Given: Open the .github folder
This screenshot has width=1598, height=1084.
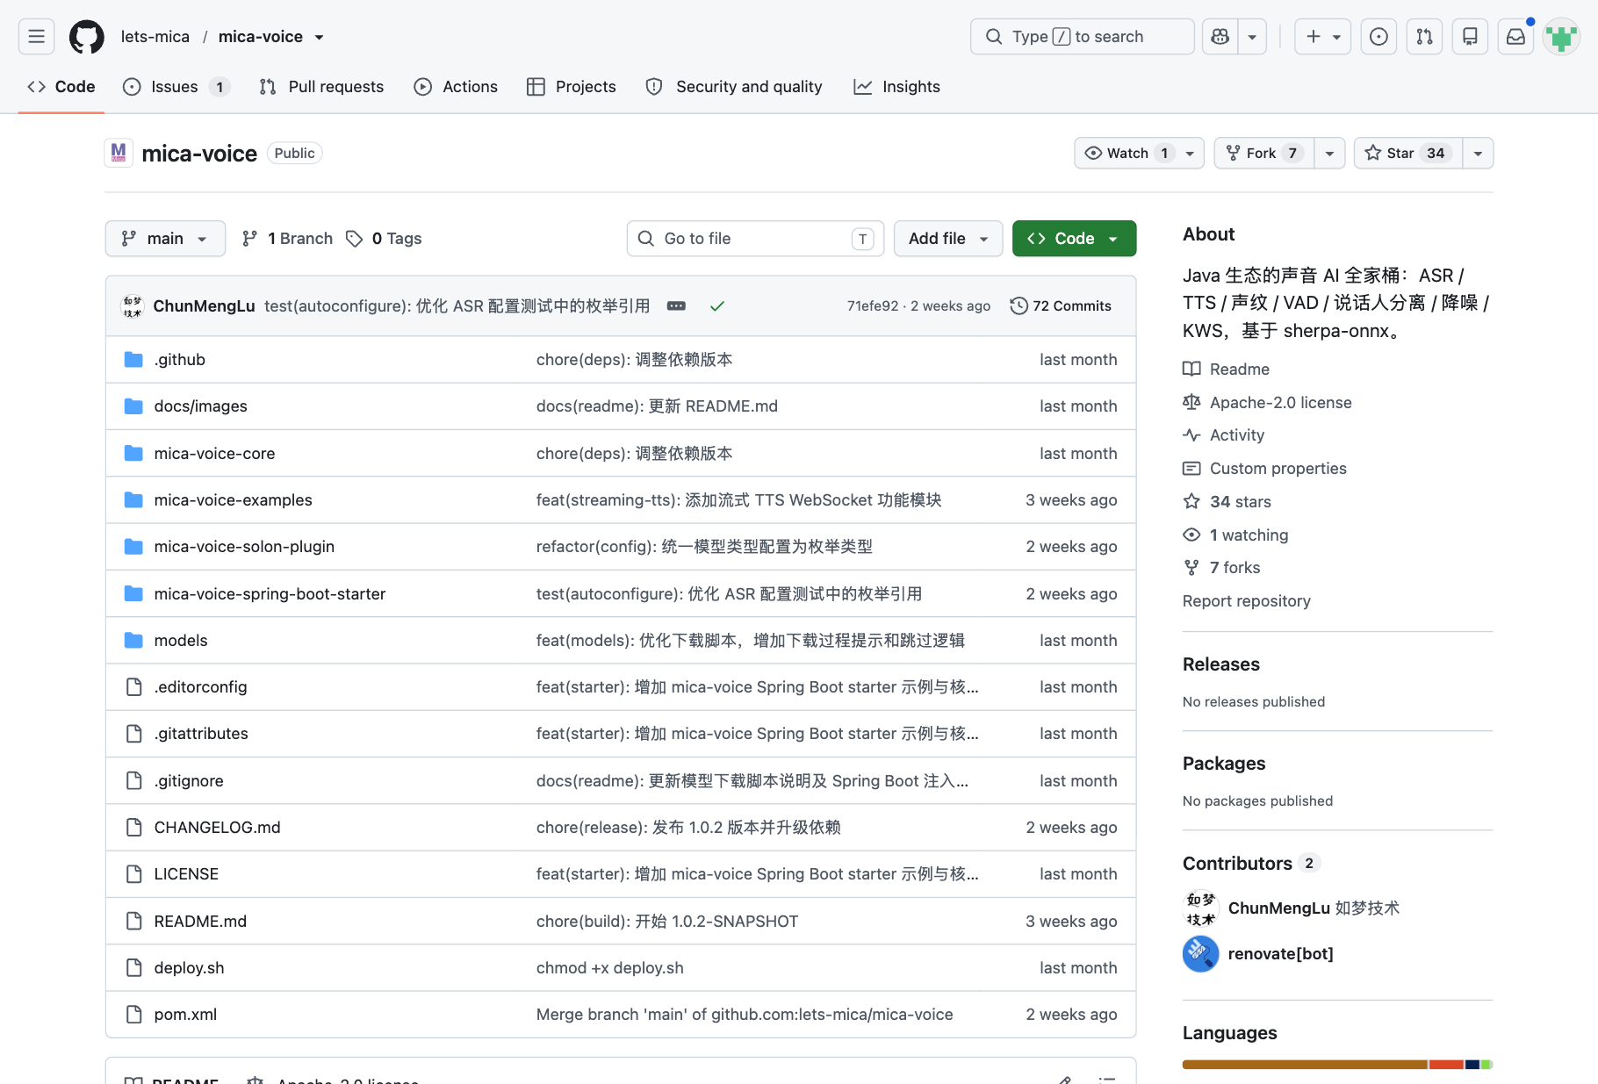Looking at the screenshot, I should [180, 360].
